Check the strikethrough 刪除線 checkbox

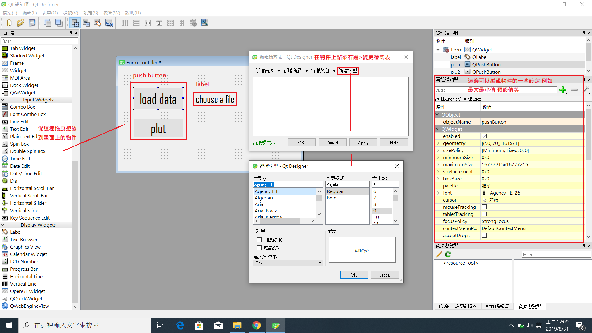(x=259, y=240)
